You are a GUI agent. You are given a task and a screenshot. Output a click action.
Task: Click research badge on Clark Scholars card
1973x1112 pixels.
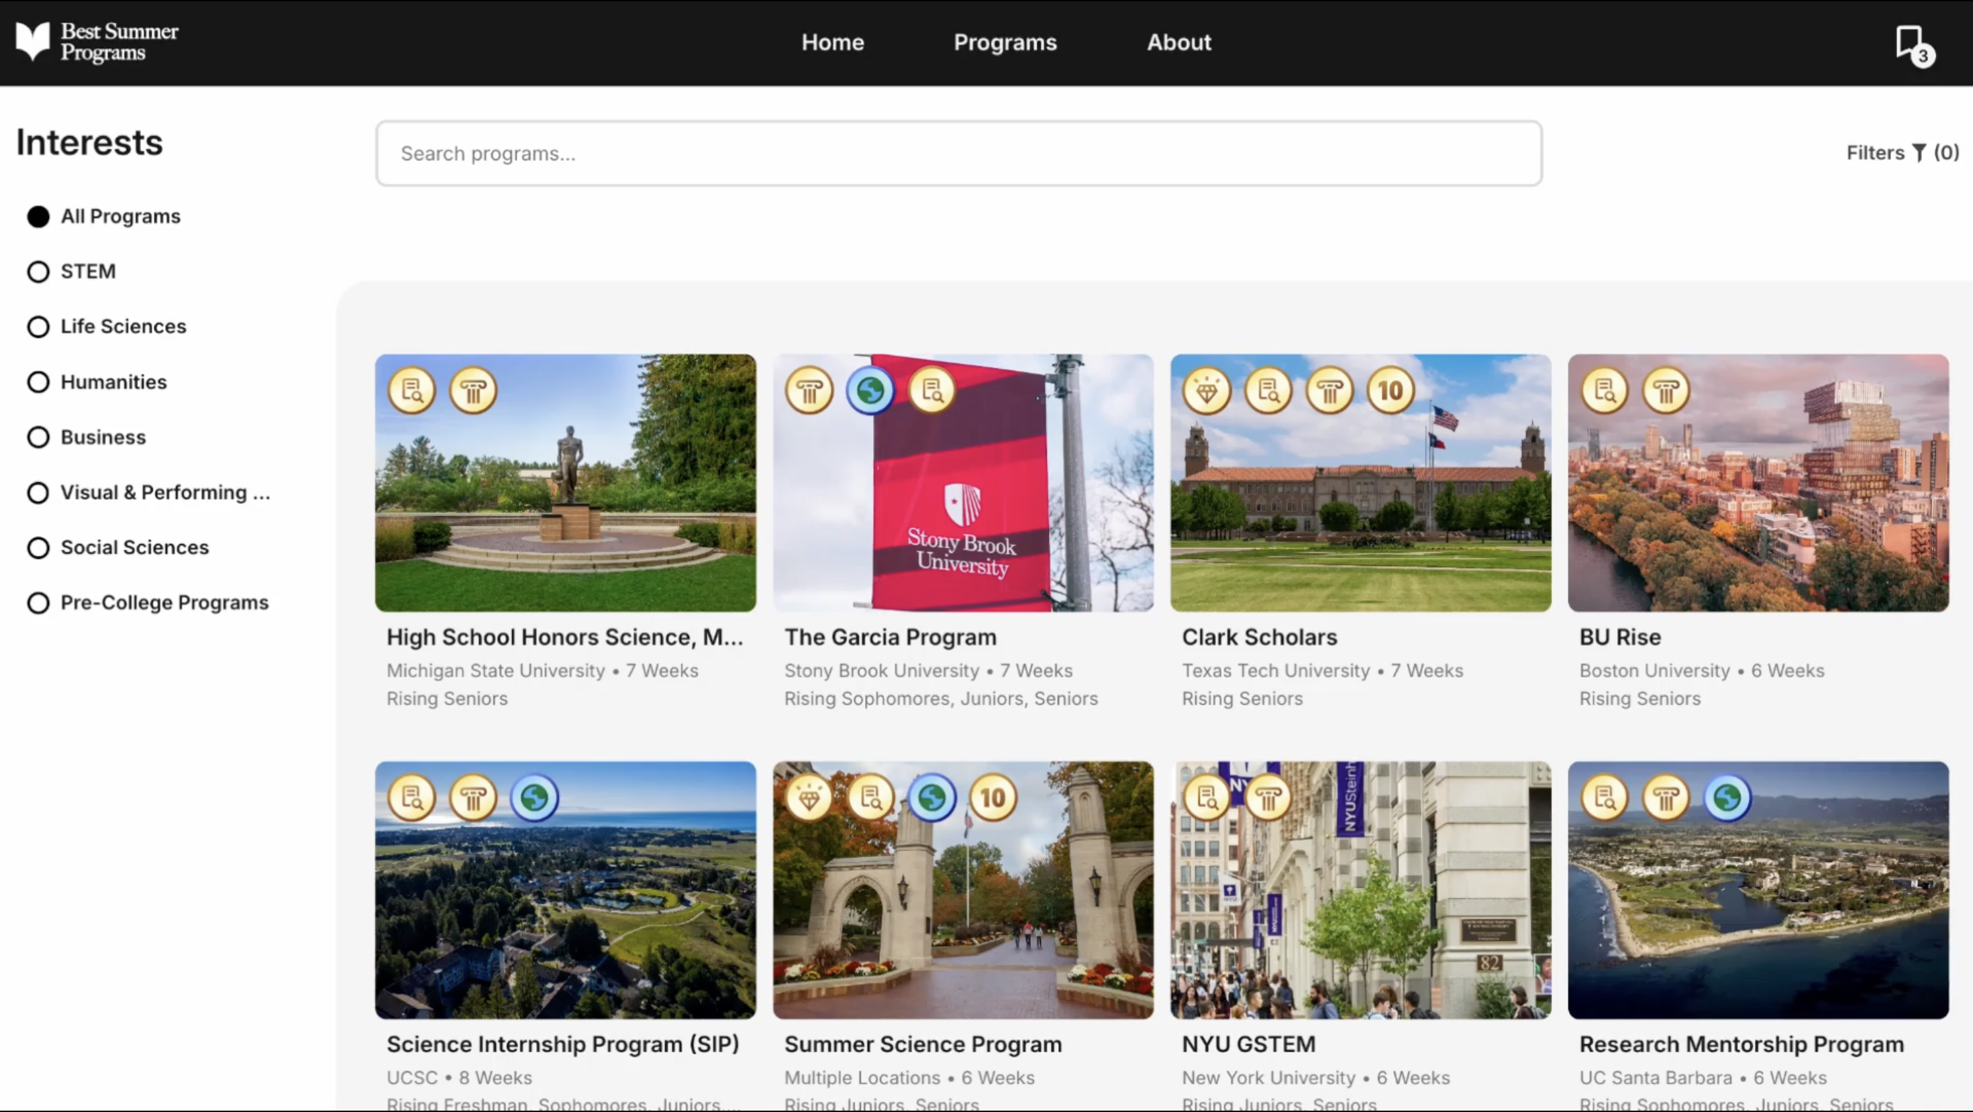1268,390
